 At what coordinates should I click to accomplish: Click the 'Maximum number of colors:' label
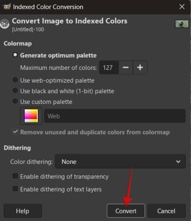tap(58, 68)
